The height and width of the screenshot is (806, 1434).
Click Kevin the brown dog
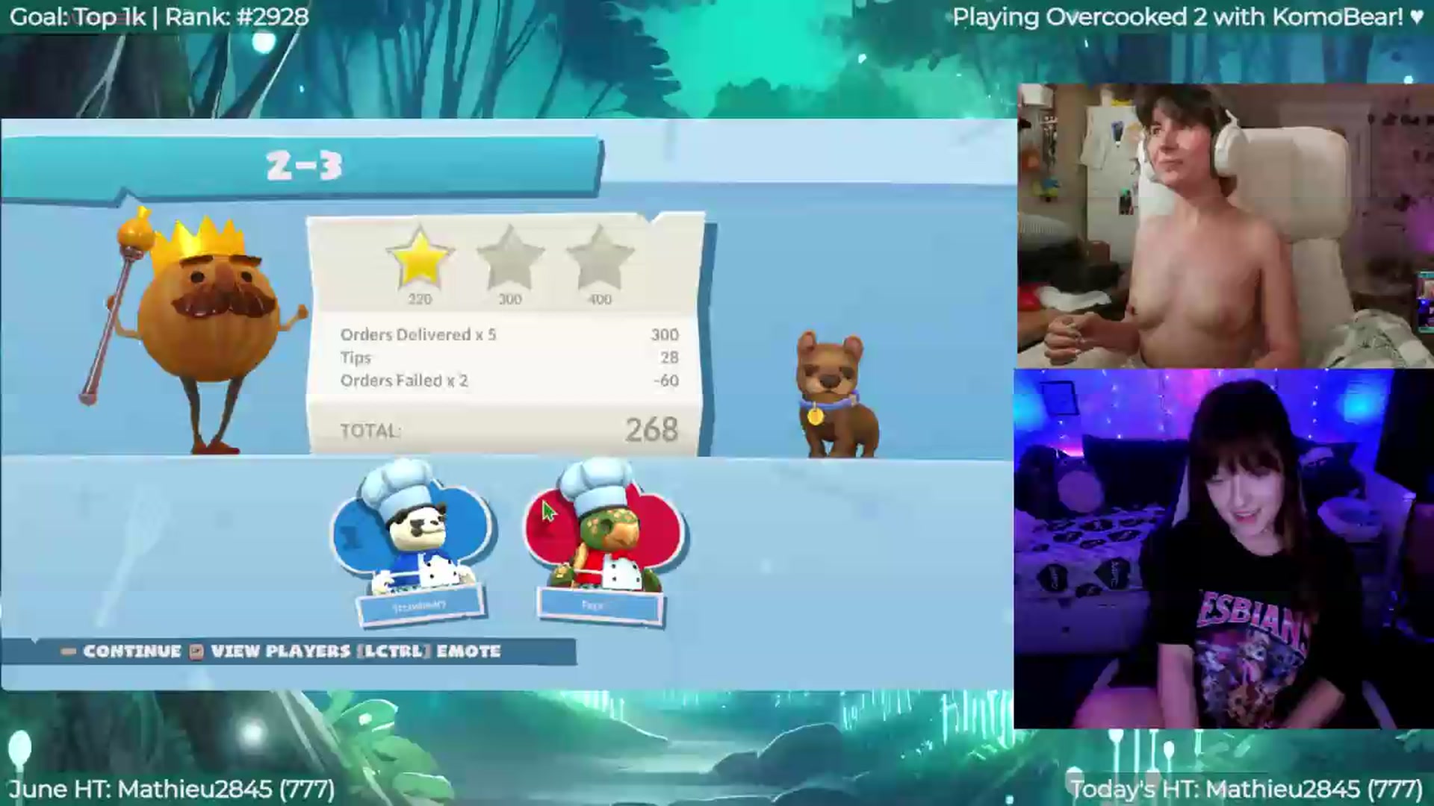pyautogui.click(x=837, y=394)
